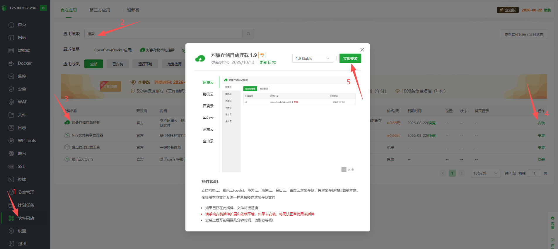Select page 1 in pagination
This screenshot has height=249, width=558.
[452, 173]
